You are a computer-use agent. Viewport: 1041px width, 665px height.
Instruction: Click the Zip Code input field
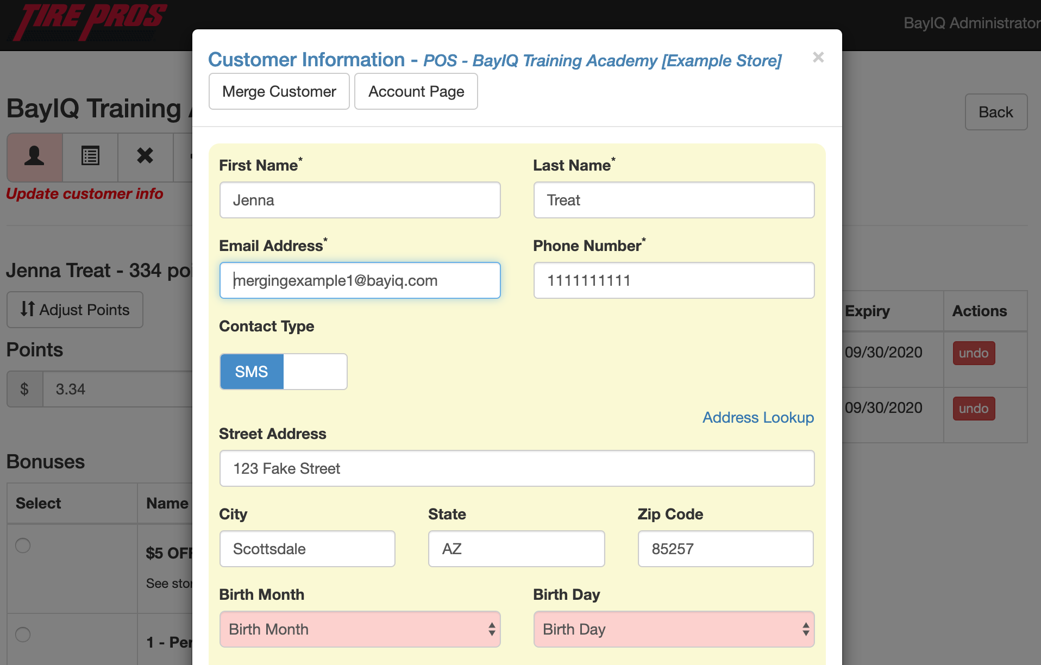(x=725, y=549)
